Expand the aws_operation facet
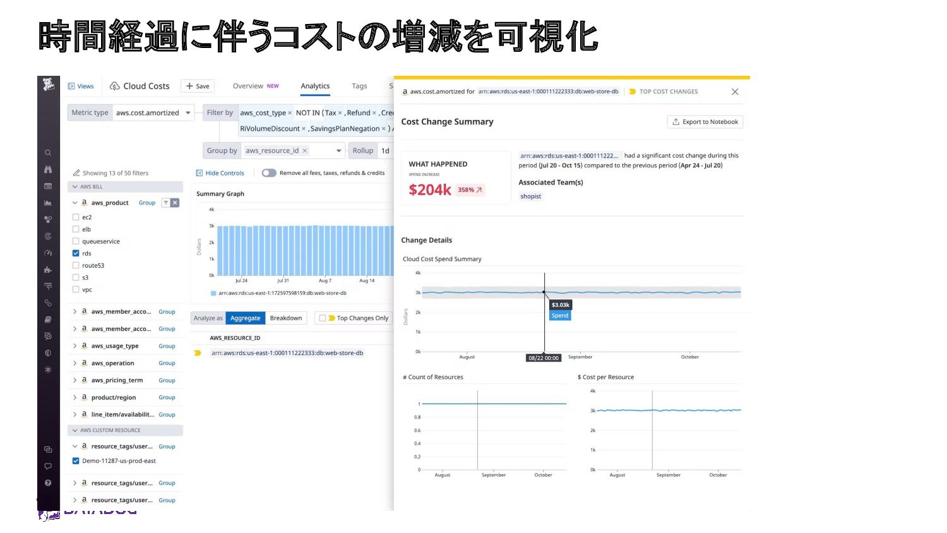Screen dimensions: 947x533 [74, 363]
